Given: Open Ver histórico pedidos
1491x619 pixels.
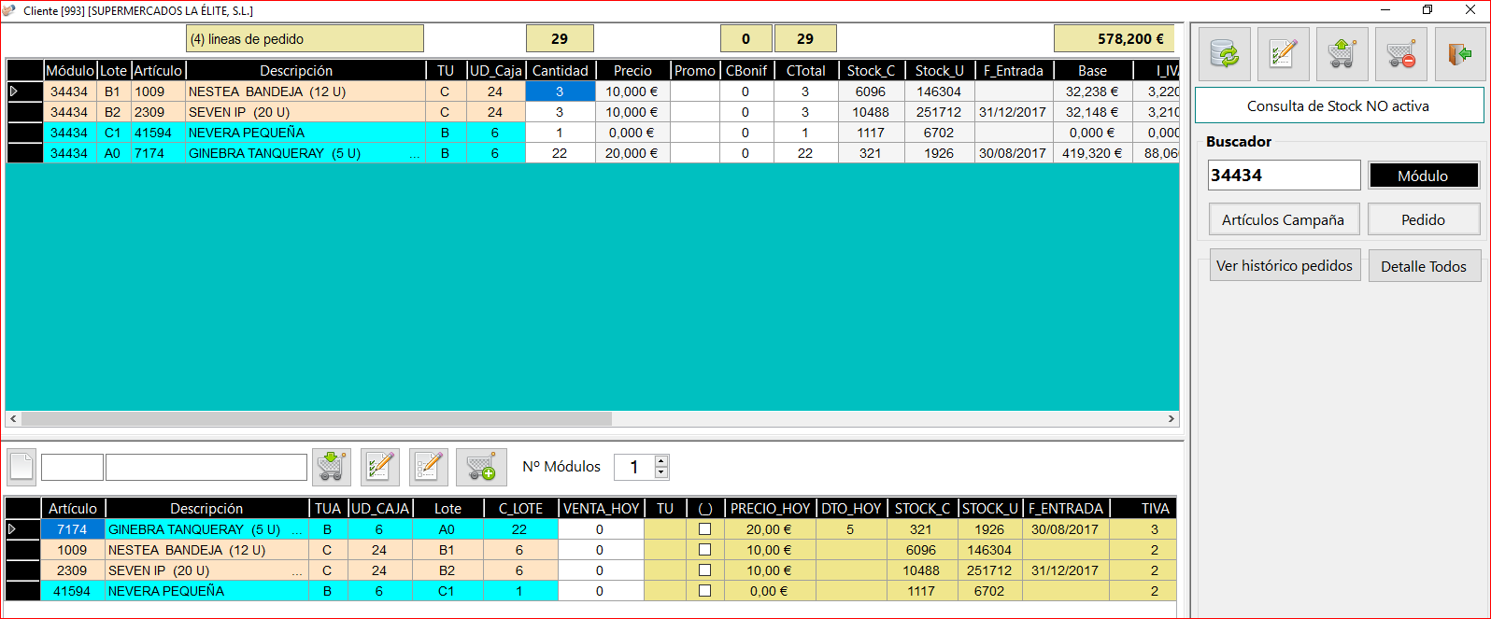Looking at the screenshot, I should tap(1285, 265).
